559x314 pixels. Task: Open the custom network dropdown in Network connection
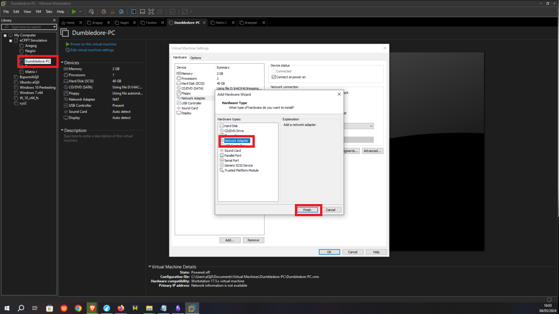pyautogui.click(x=359, y=126)
